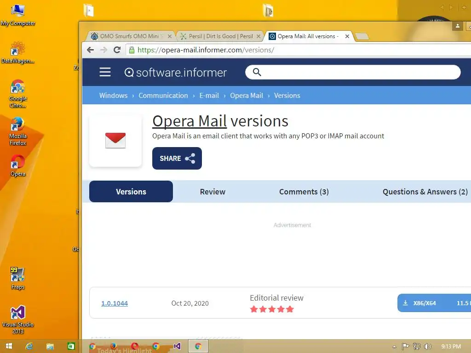471x353 pixels.
Task: Select the zipped folder icon on desktop top
Action: (x=268, y=10)
